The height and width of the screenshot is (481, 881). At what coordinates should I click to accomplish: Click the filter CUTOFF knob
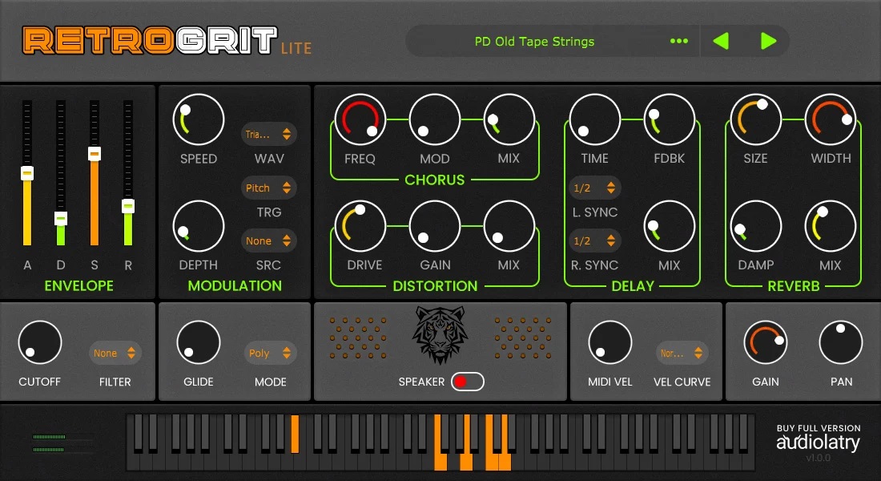click(40, 342)
